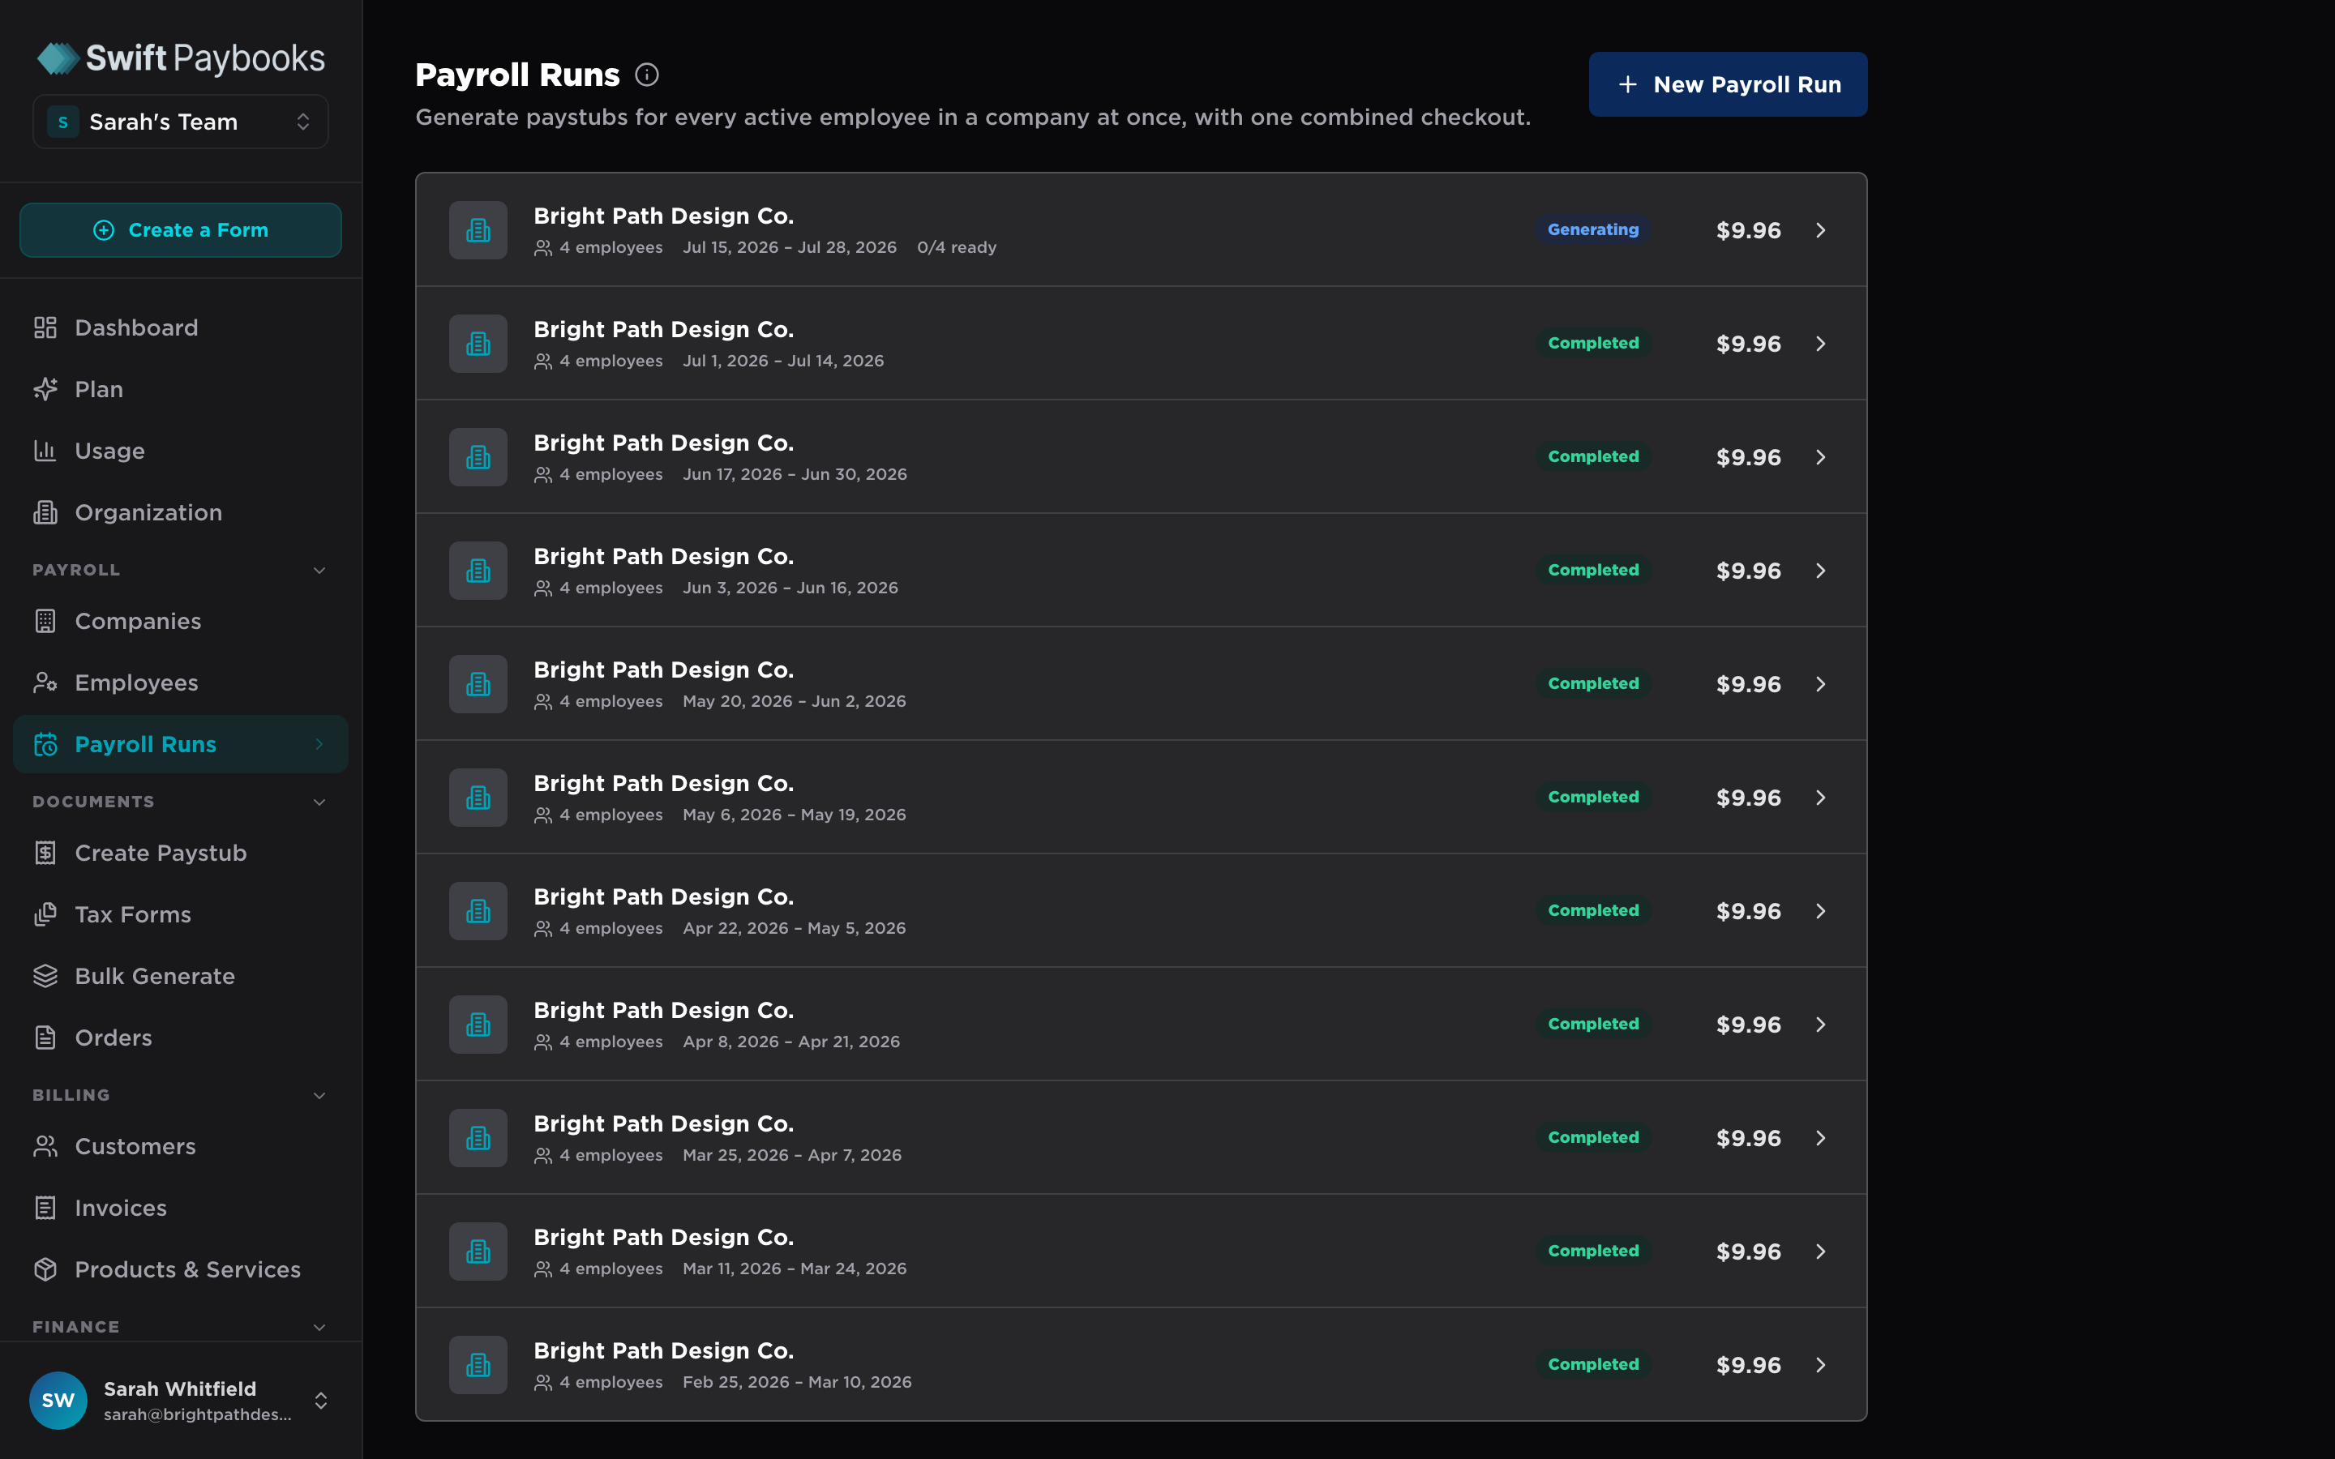
Task: Select the 'Apr 8, 2026 – Apr 21, 2026' run
Action: click(1141, 1024)
